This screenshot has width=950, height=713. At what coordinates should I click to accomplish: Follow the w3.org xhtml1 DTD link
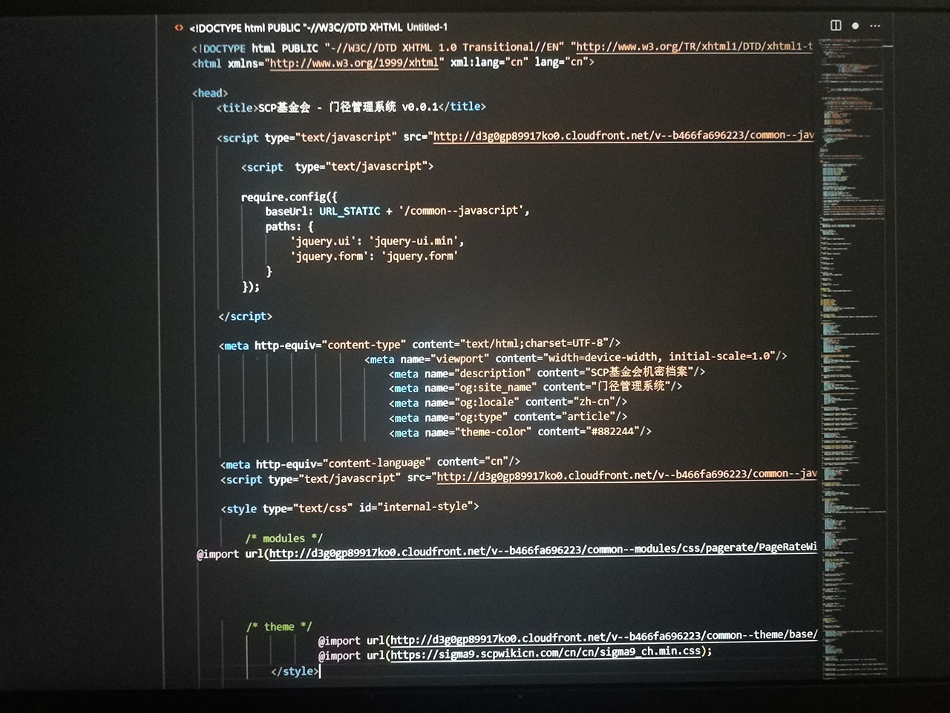pos(694,46)
